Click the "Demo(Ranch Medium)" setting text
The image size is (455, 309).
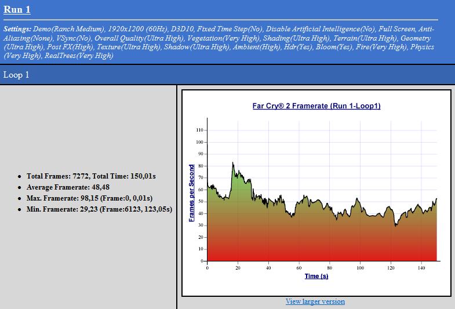click(x=68, y=29)
